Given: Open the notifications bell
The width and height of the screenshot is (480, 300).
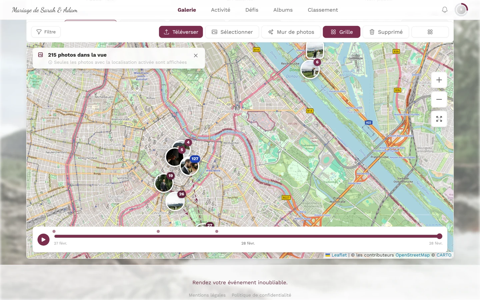Looking at the screenshot, I should tap(445, 10).
